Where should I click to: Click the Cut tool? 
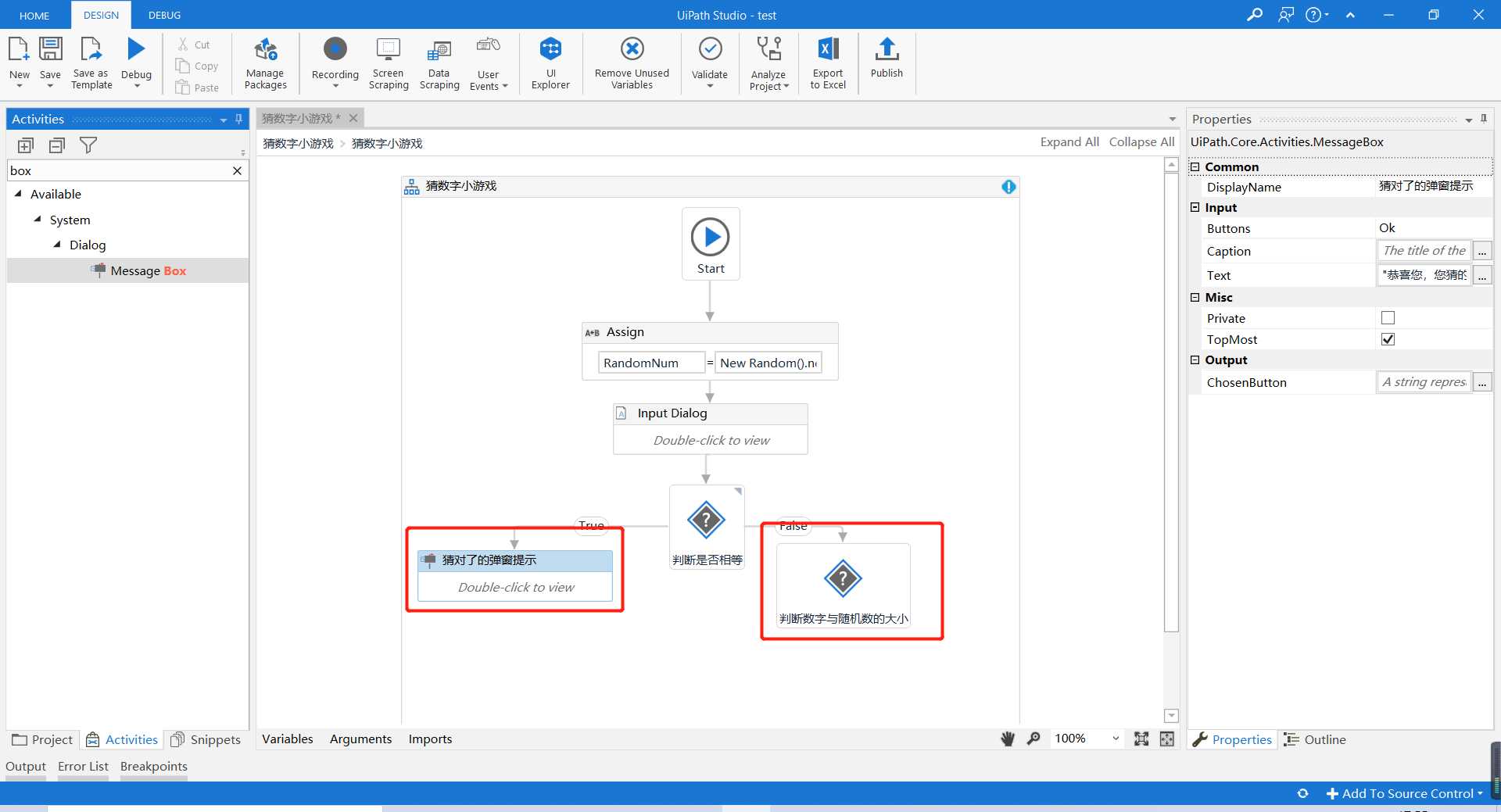[x=193, y=45]
